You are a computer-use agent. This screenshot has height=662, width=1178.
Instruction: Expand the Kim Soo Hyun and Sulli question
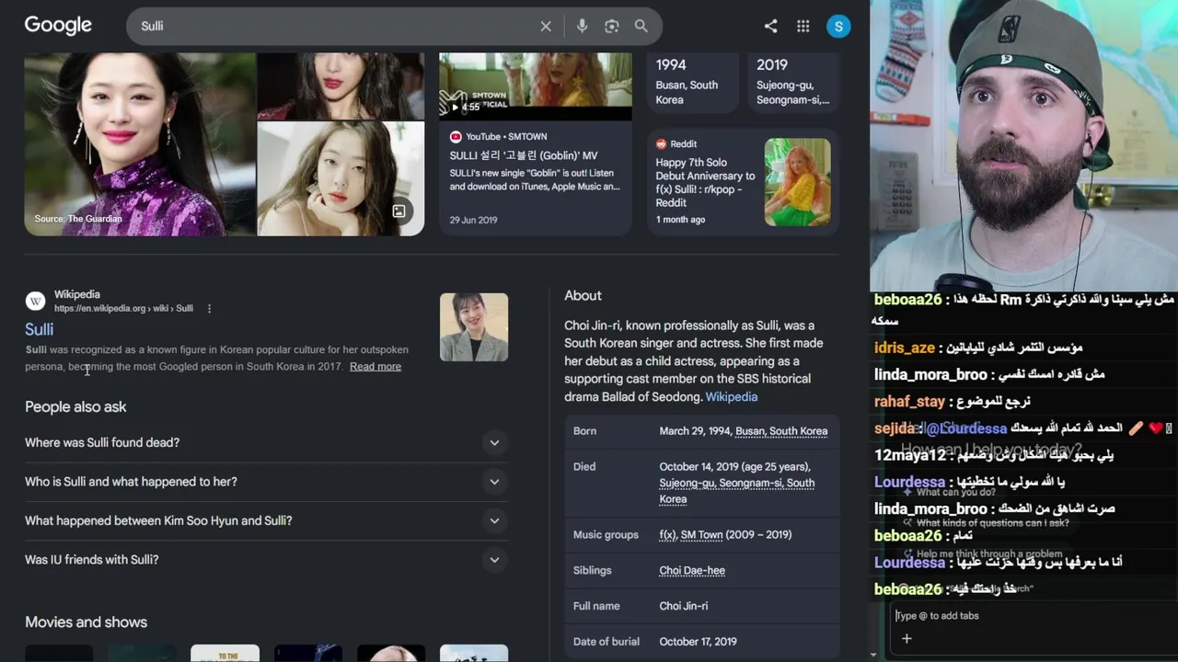click(266, 520)
